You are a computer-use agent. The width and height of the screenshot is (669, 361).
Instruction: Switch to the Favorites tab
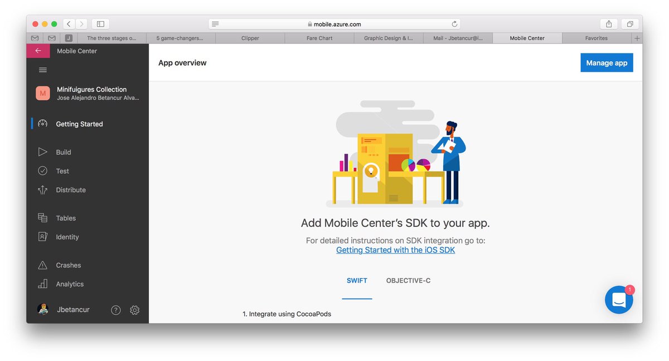(x=597, y=38)
